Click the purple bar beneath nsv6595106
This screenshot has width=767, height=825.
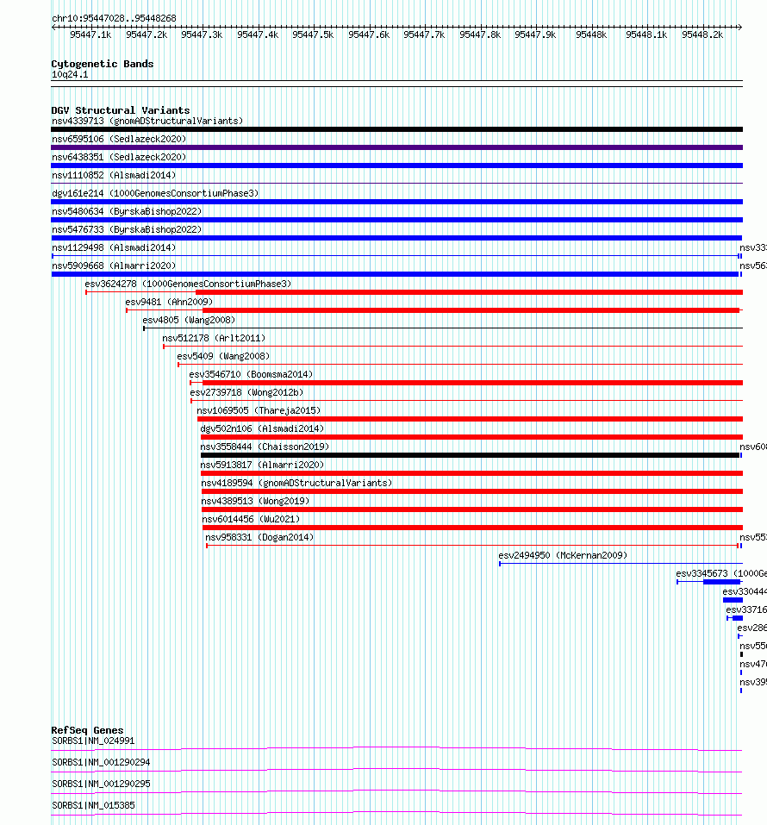pos(396,148)
